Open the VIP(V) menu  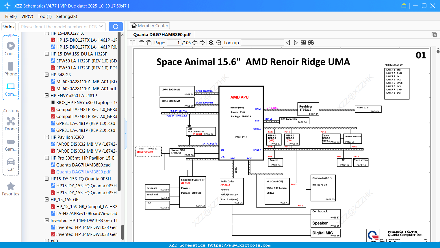(x=27, y=16)
